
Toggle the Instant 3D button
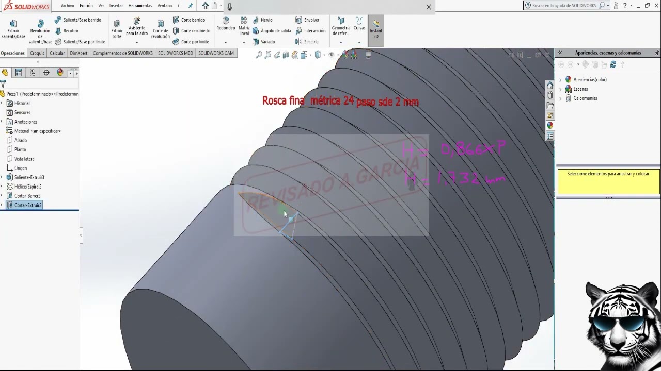(376, 30)
